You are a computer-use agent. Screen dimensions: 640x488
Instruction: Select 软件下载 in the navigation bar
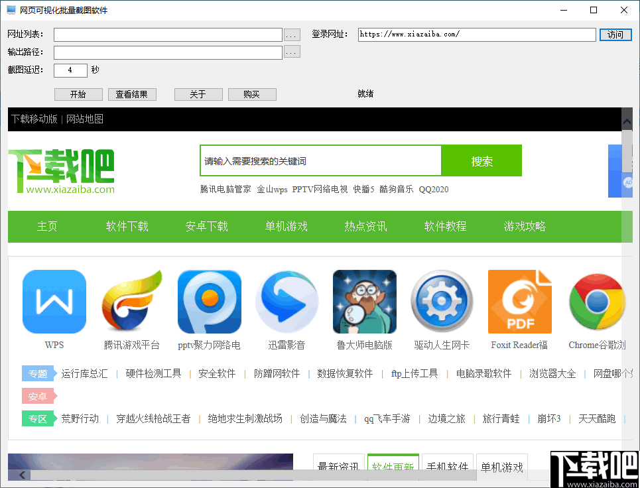(x=126, y=226)
